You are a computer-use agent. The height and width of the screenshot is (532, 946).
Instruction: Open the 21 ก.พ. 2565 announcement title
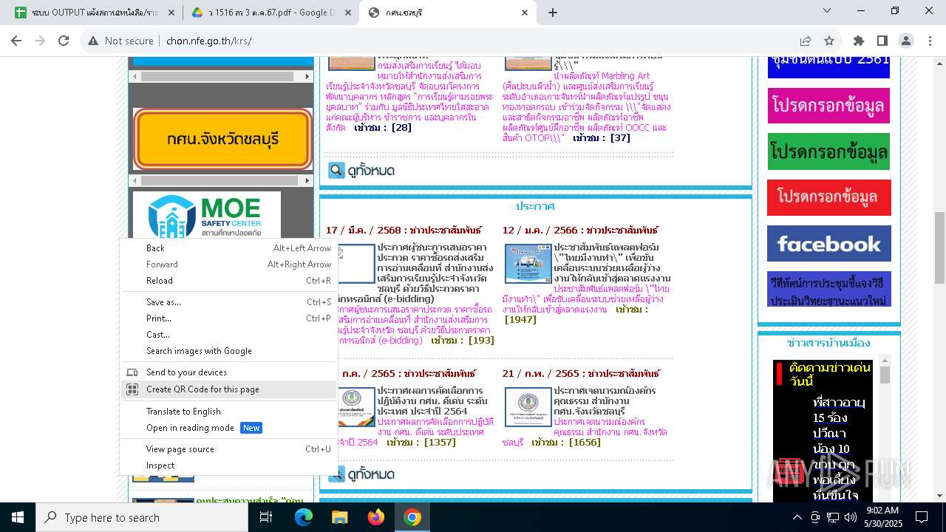605,400
